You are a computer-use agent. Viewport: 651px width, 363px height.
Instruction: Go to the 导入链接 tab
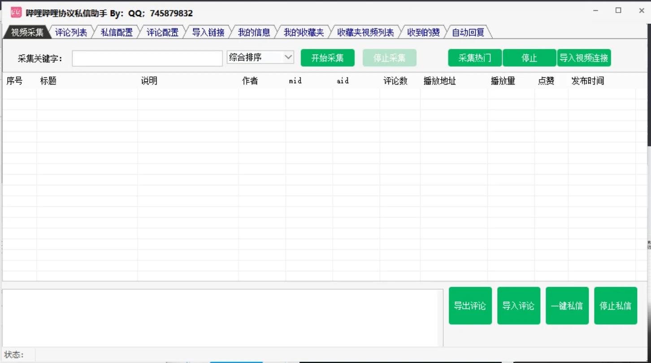coord(208,32)
